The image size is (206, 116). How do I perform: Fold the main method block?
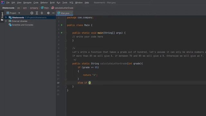pyautogui.click(x=66, y=33)
